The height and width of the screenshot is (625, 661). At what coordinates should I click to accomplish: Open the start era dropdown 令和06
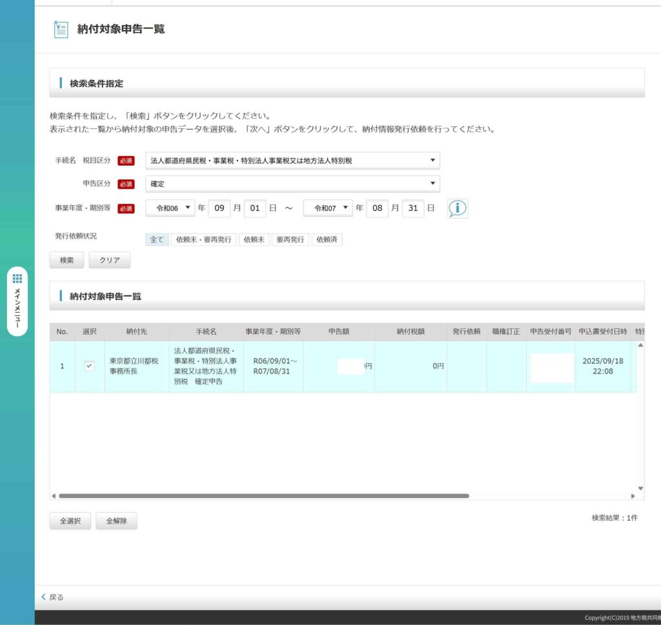(x=170, y=208)
